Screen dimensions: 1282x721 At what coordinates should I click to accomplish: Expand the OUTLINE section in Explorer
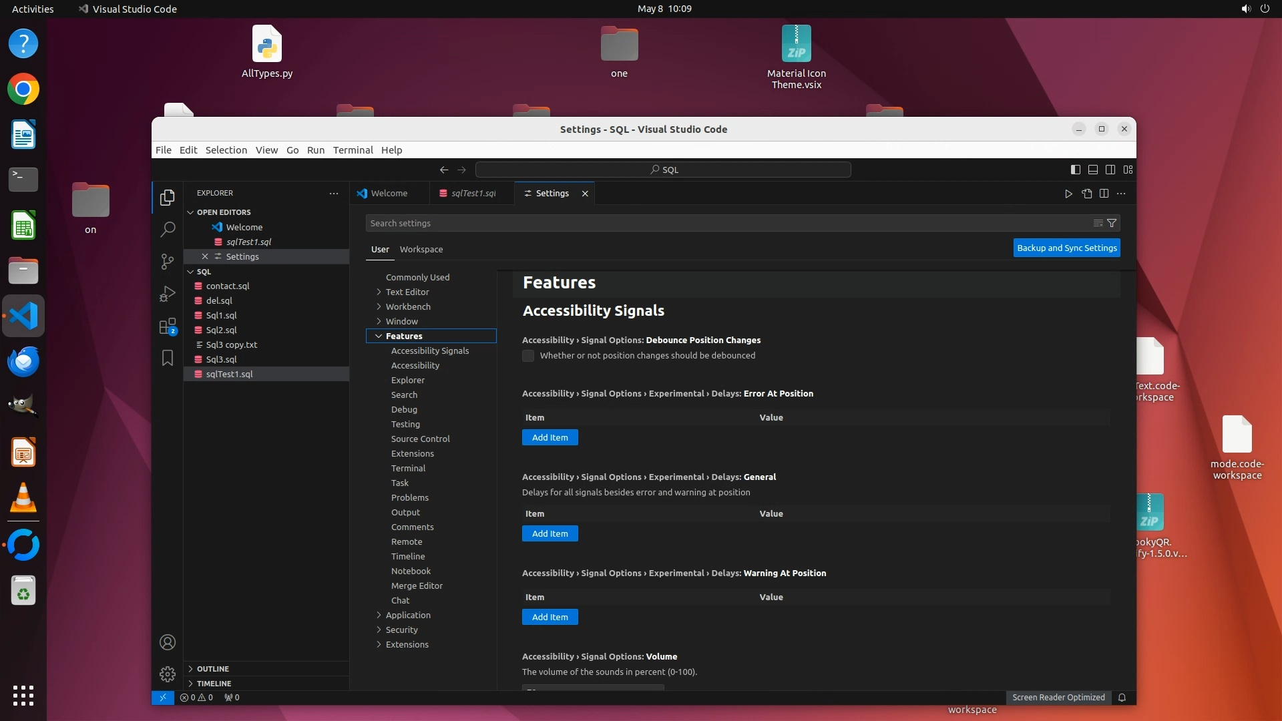click(213, 668)
